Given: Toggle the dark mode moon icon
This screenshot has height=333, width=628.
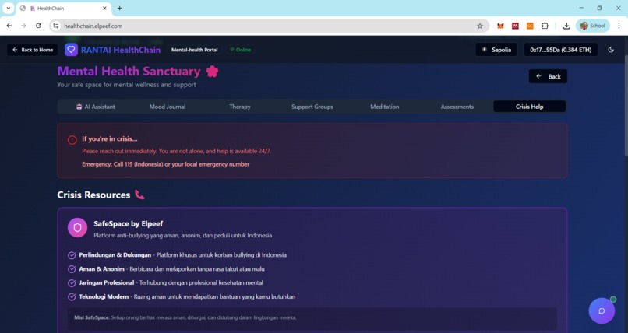Looking at the screenshot, I should [x=611, y=50].
